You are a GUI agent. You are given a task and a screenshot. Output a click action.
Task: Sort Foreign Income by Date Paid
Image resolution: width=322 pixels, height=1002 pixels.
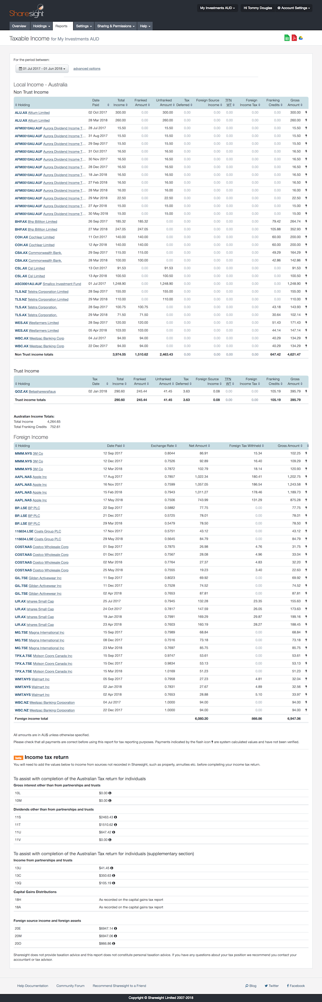tap(116, 446)
